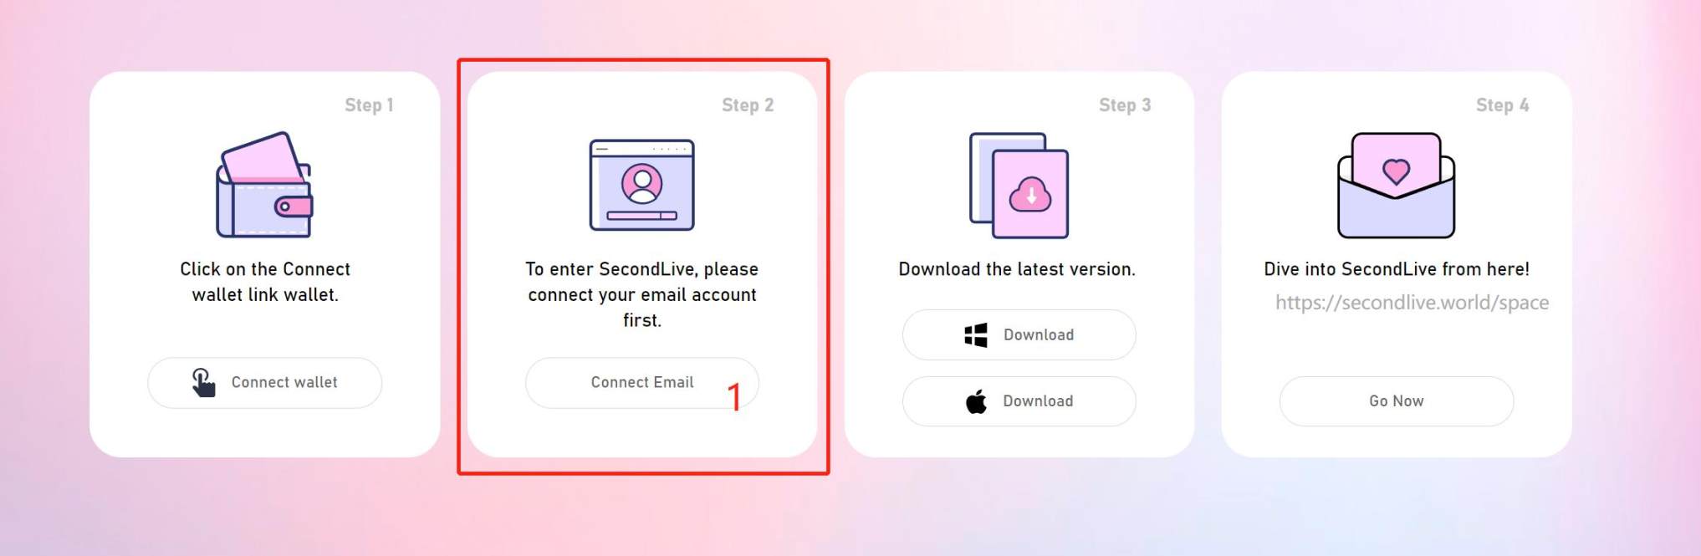Click the Step 3 label
Screen dimensions: 1701x556
(x=1125, y=105)
